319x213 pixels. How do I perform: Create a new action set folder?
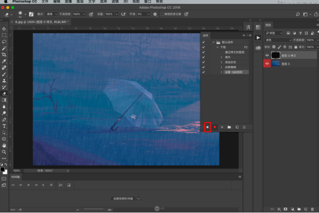pyautogui.click(x=229, y=127)
